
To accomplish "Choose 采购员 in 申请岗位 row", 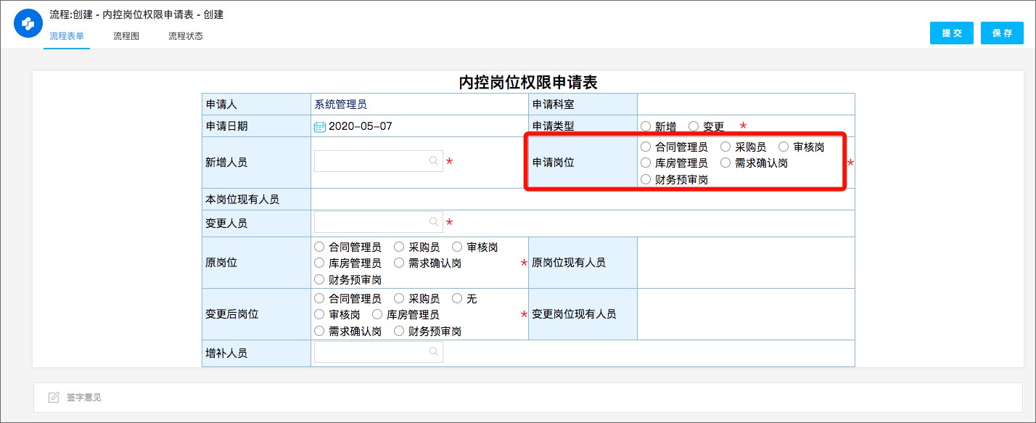I will [725, 147].
